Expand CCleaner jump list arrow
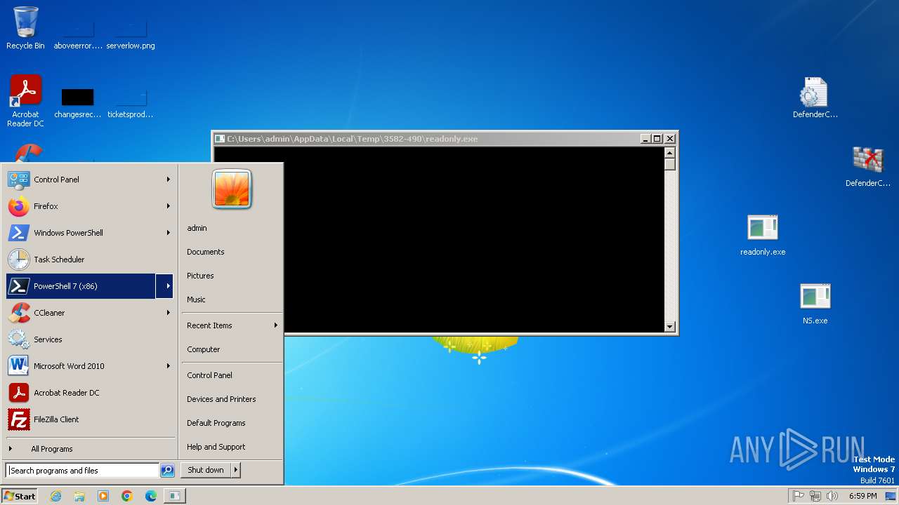 click(x=168, y=313)
